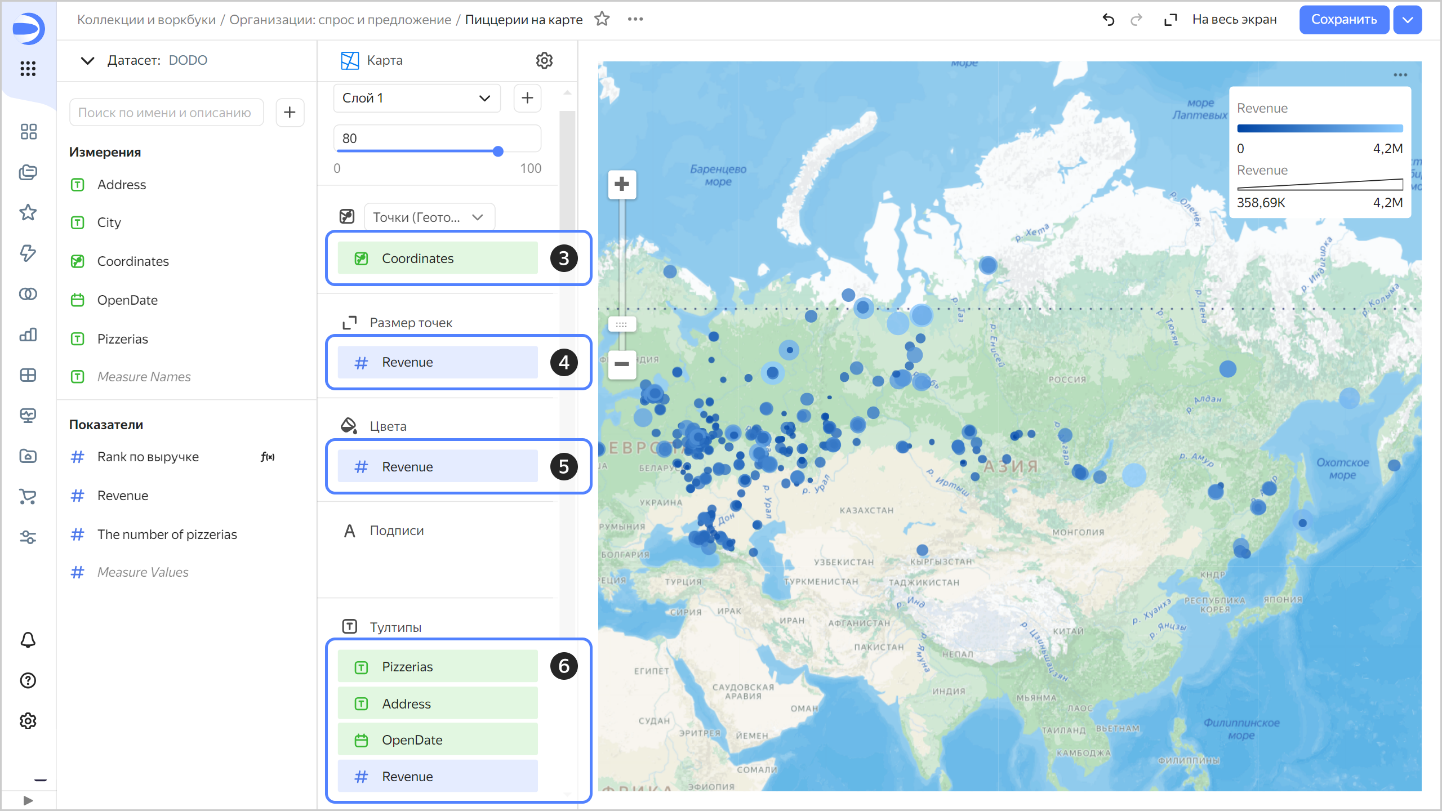
Task: Click the Сохранить button
Action: tap(1343, 20)
